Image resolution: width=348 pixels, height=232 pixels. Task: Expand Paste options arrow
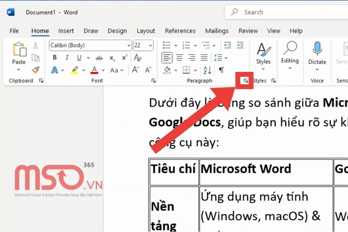[19, 70]
